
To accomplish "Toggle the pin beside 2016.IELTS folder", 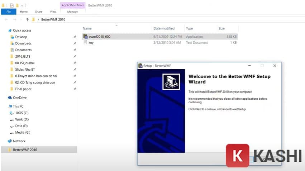I will click(x=75, y=56).
